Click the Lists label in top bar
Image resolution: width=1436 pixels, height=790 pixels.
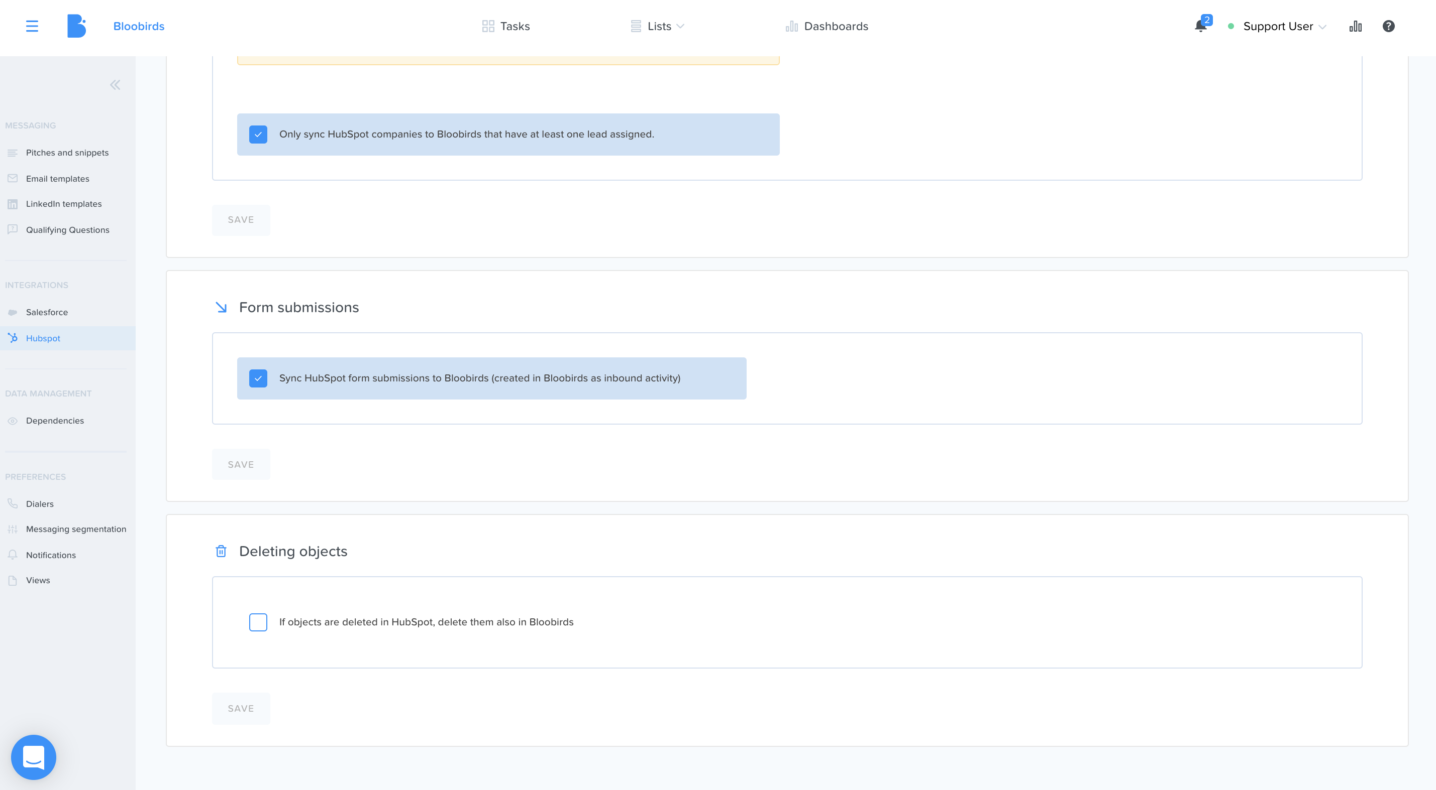pyautogui.click(x=659, y=26)
